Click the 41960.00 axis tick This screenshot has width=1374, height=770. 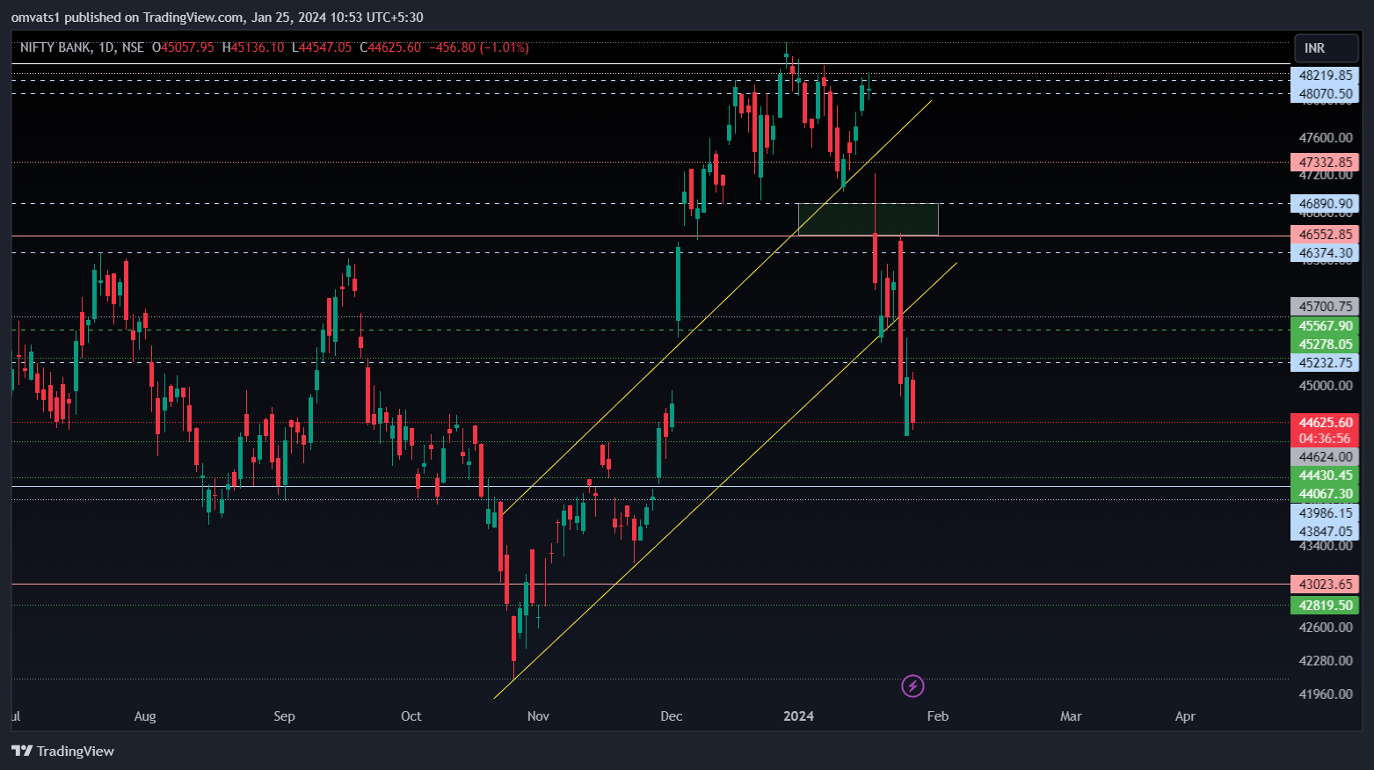click(1325, 694)
